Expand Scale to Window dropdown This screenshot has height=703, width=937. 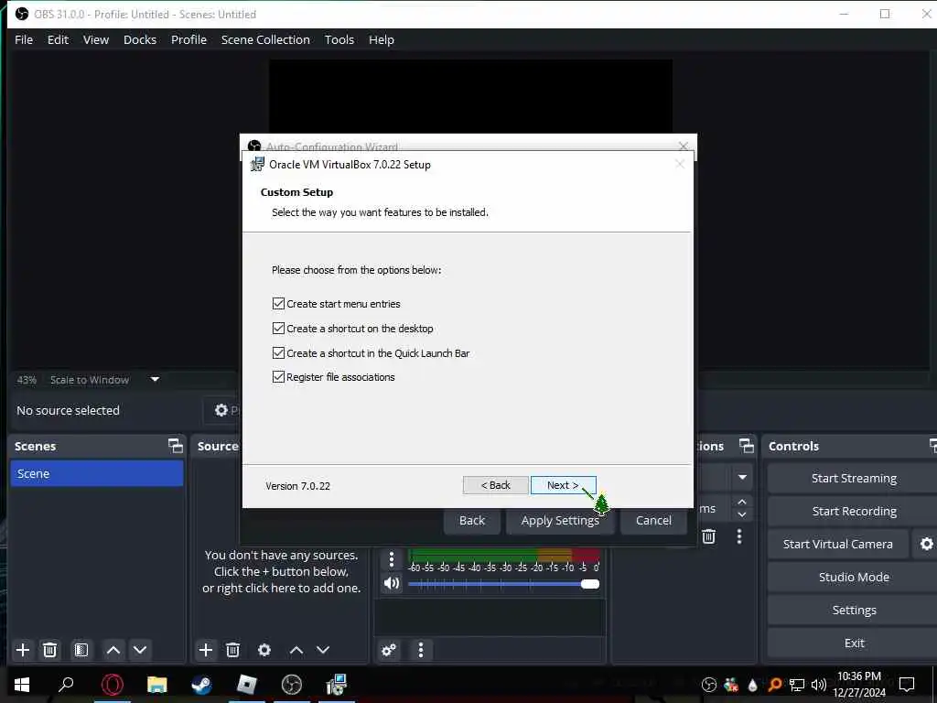tap(155, 379)
